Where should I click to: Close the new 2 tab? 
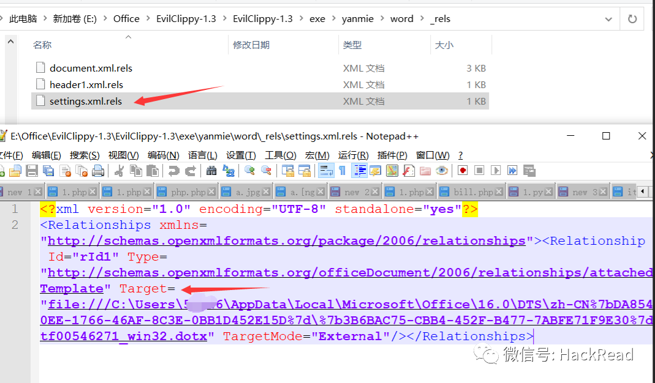(x=375, y=192)
